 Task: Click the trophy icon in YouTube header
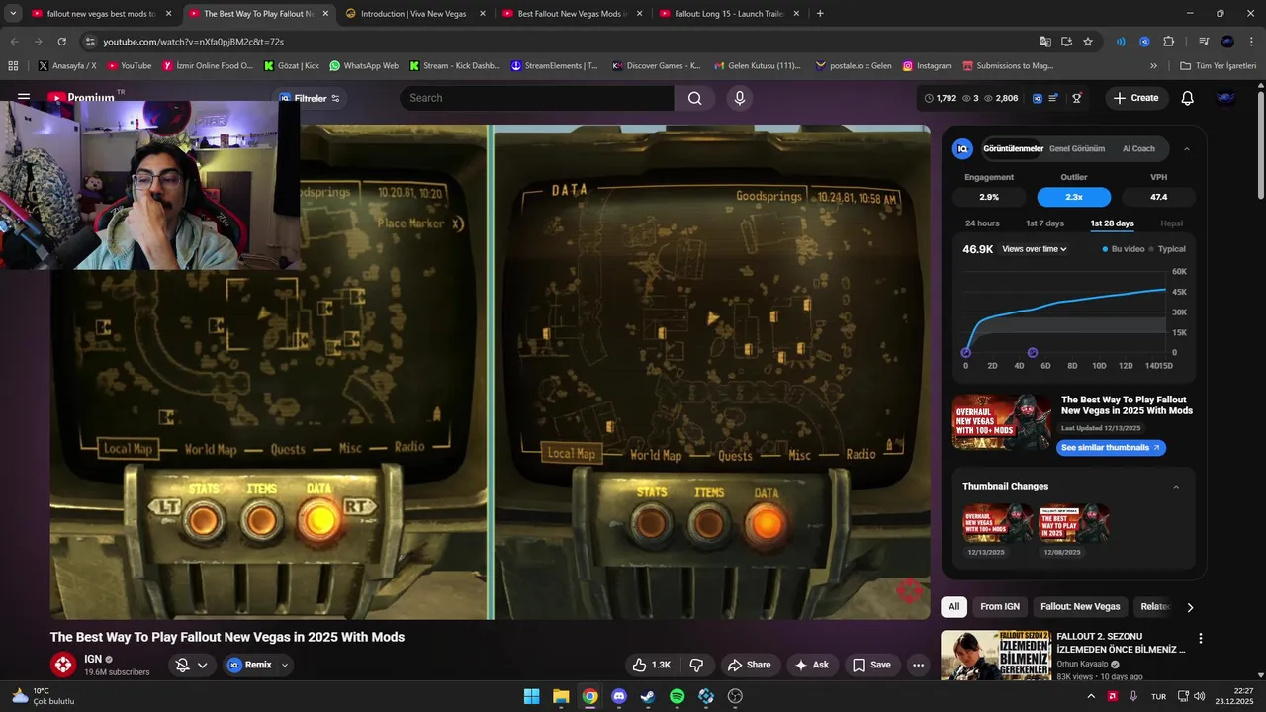pyautogui.click(x=1077, y=98)
